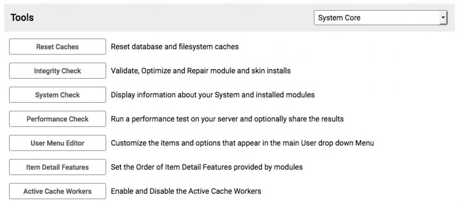This screenshot has height=205, width=458.
Task: Open the Active Cache Workers tool
Action: pyautogui.click(x=57, y=191)
